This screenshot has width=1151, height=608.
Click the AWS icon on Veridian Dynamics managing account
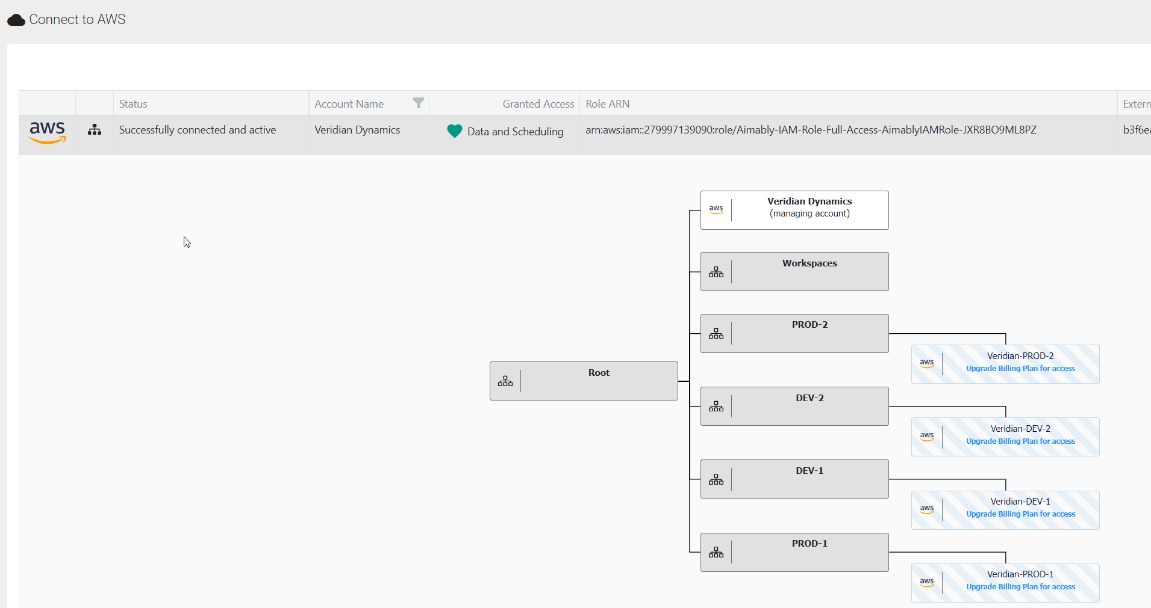point(716,210)
